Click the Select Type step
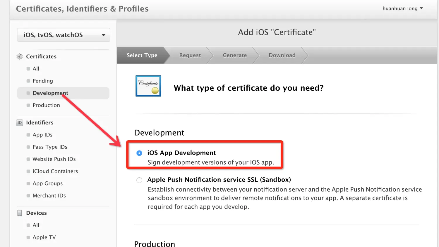Screen dimensions: 439x247 (x=142, y=55)
